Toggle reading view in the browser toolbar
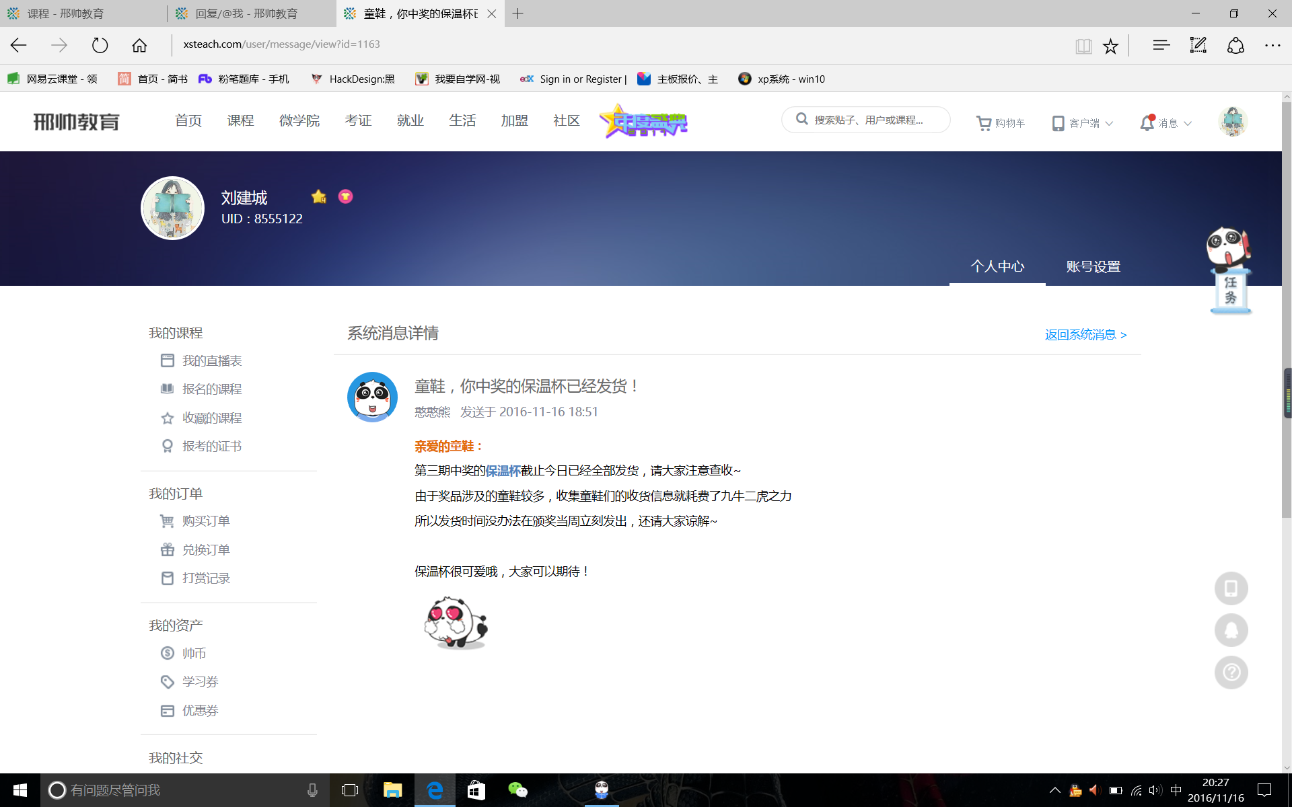The height and width of the screenshot is (807, 1292). click(x=1083, y=45)
